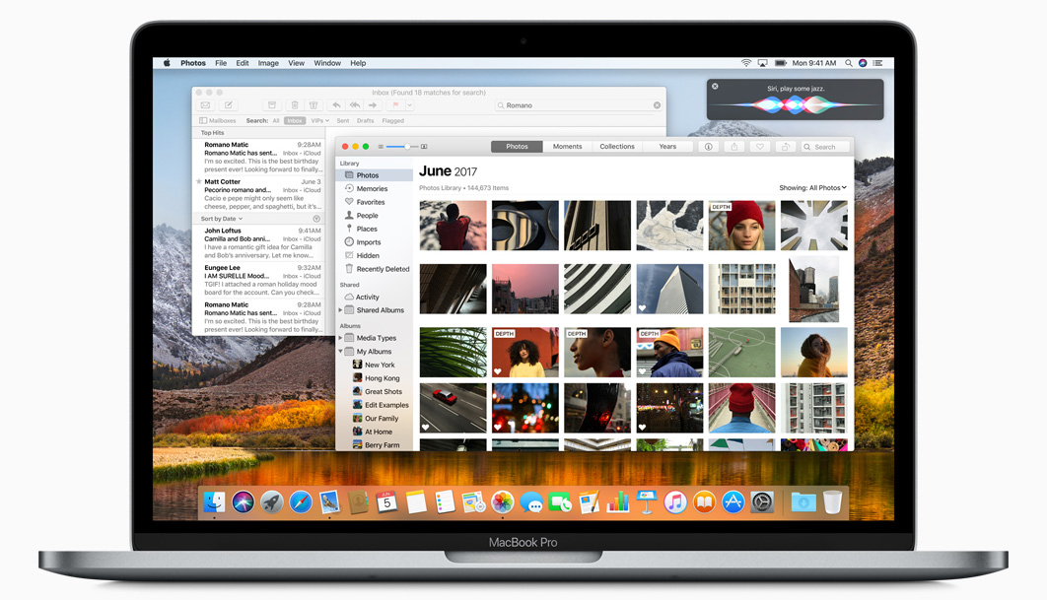Viewport: 1047px width, 600px height.
Task: Collapse the My Albums disclosure triangle
Action: pos(341,352)
